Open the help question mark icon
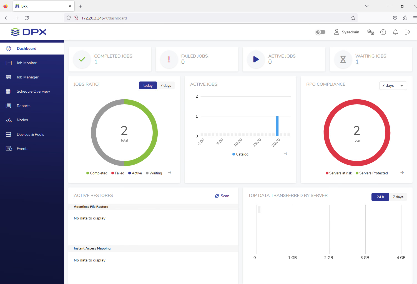 383,32
